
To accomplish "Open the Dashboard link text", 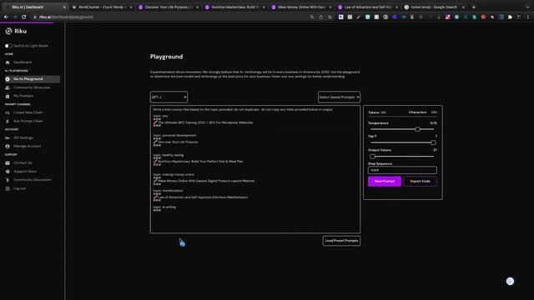I will (23, 62).
